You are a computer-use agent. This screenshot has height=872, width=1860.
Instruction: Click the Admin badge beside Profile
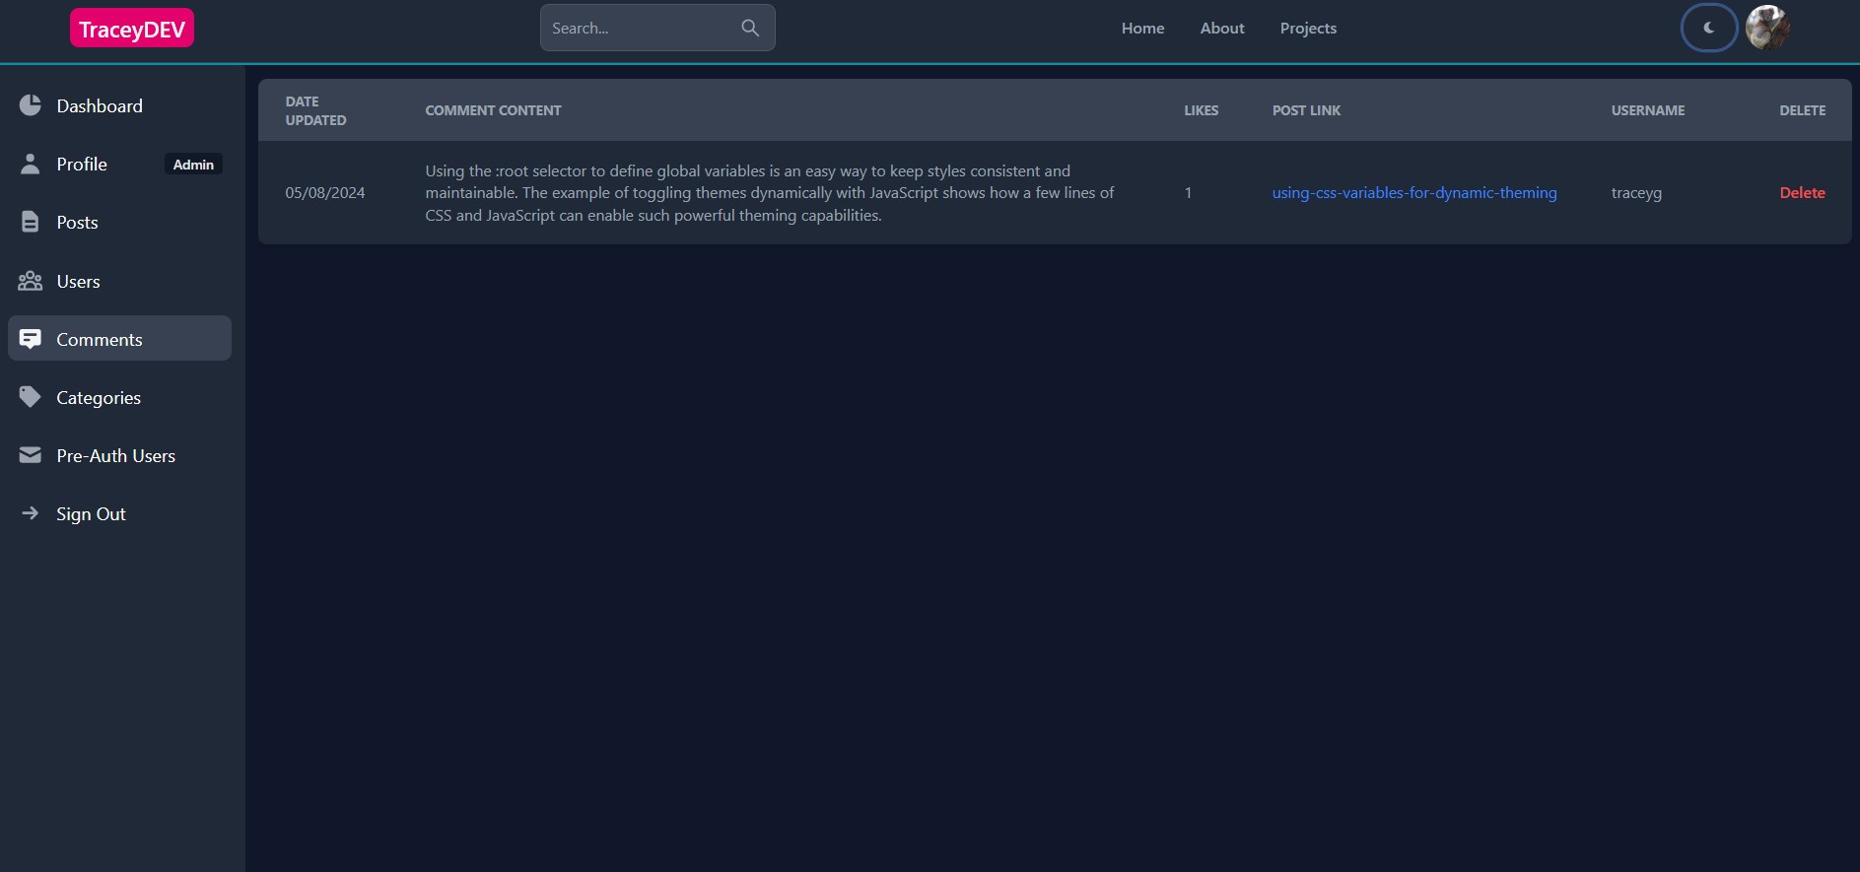point(193,165)
